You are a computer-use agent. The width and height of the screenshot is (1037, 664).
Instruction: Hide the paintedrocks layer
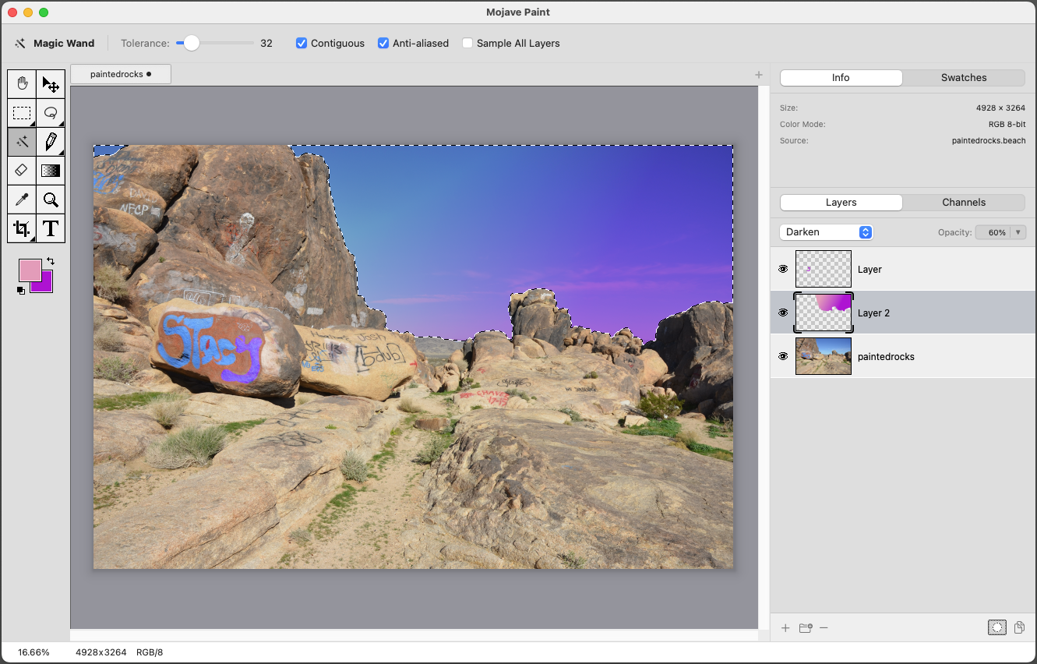(x=783, y=356)
